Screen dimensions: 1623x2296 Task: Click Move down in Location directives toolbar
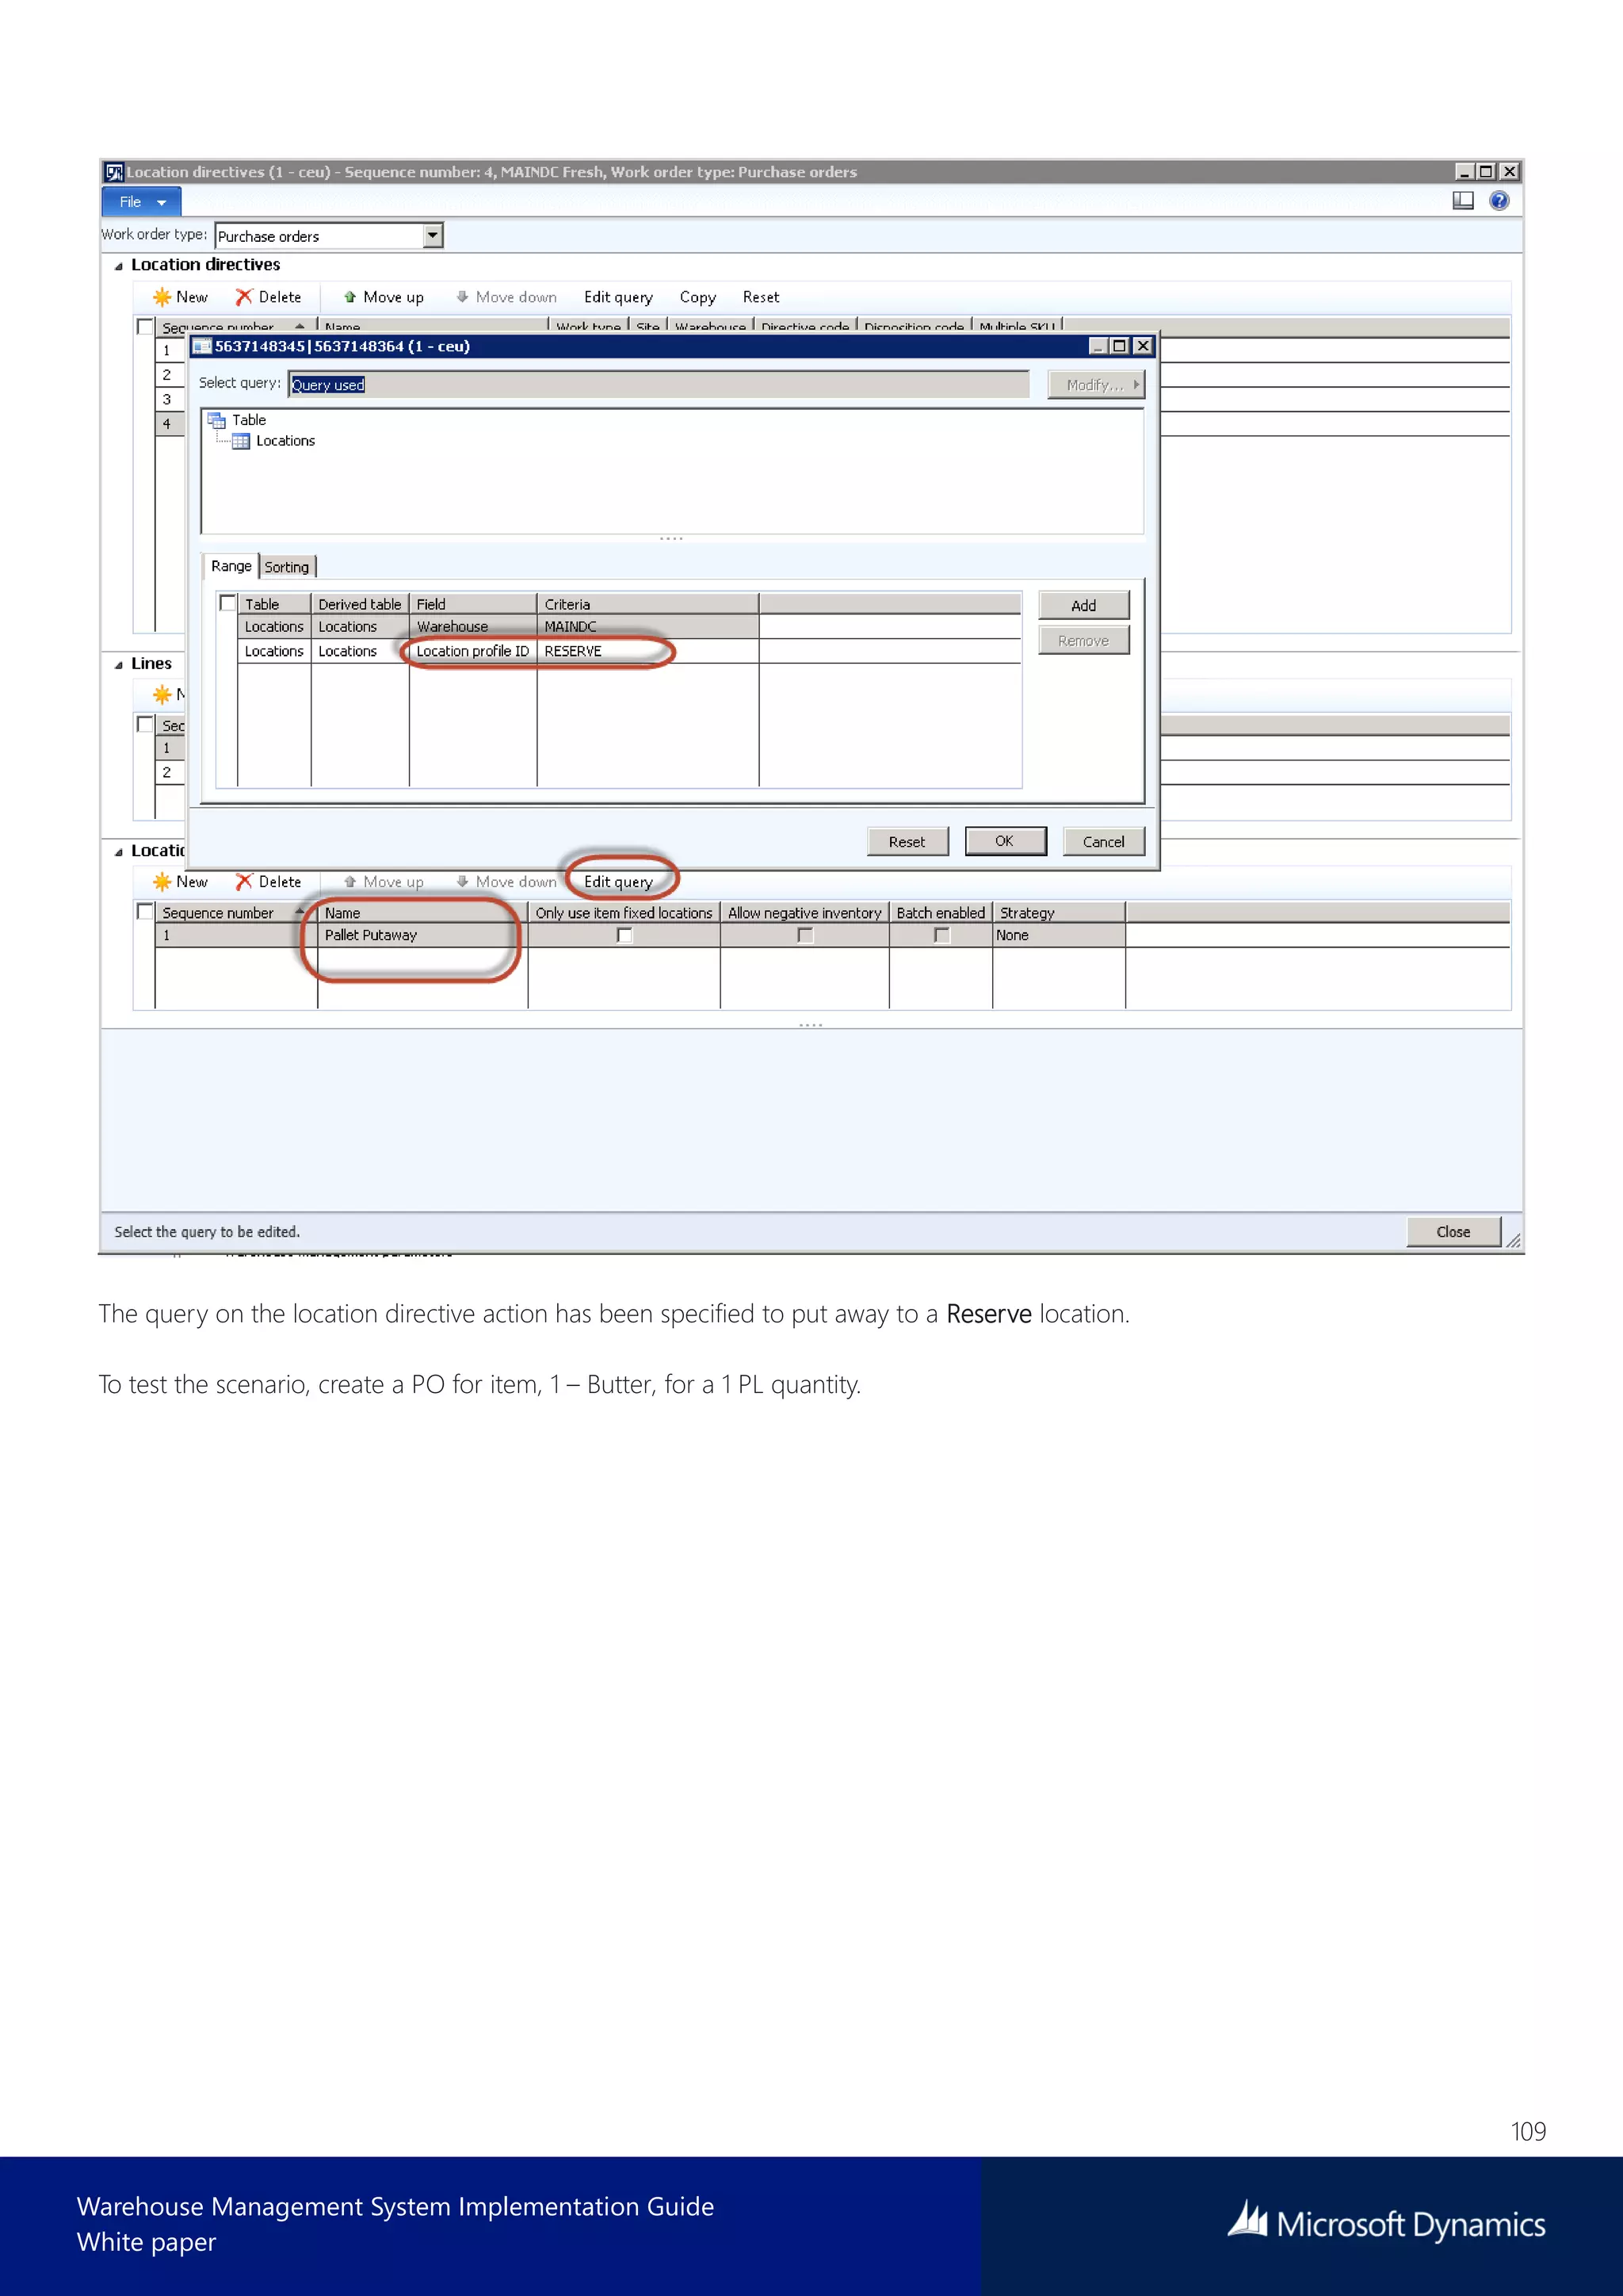506,297
